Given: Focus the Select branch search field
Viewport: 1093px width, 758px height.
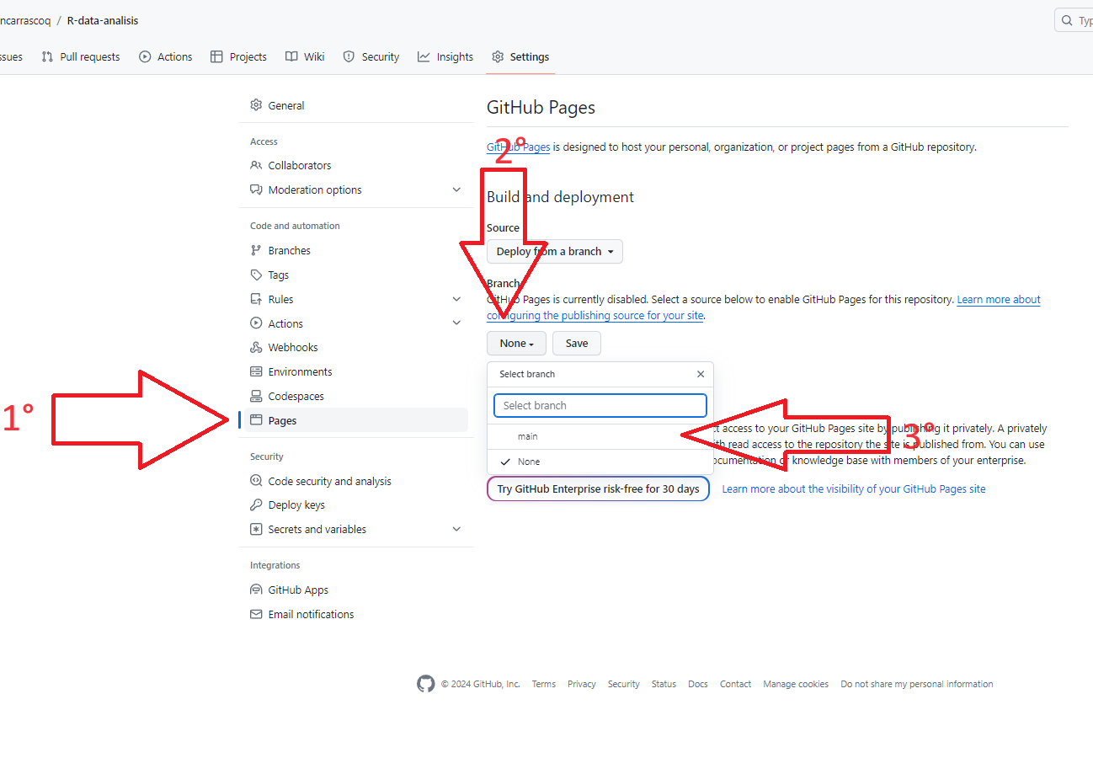Looking at the screenshot, I should [600, 406].
